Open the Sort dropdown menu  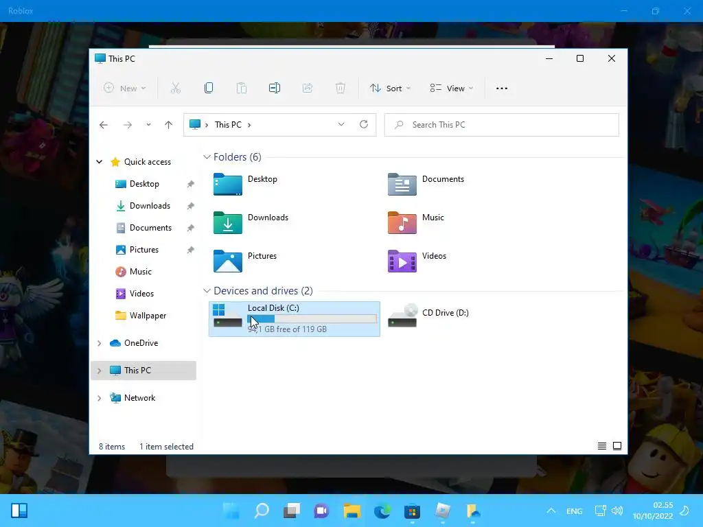[390, 89]
